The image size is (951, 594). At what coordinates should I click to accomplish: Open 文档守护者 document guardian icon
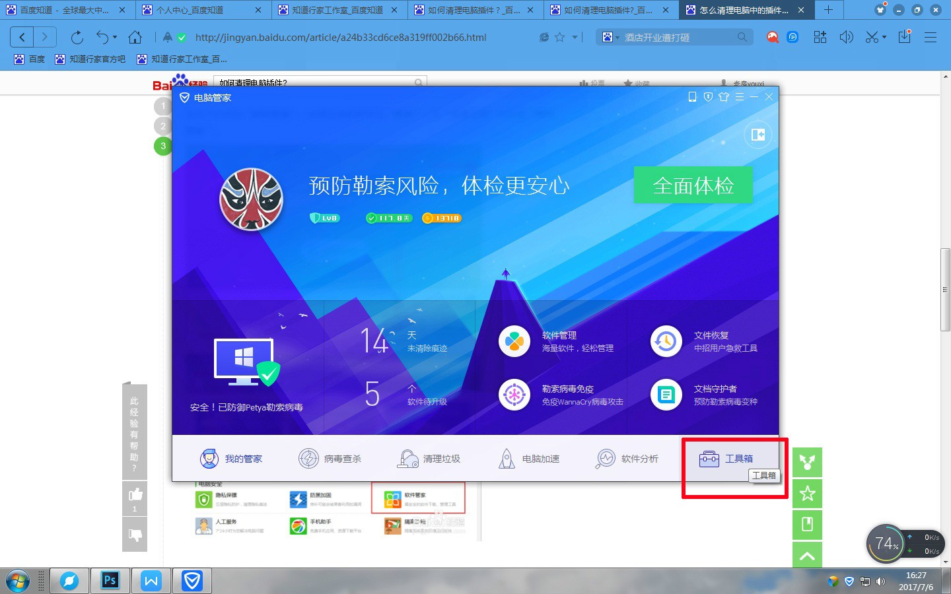[x=666, y=395]
